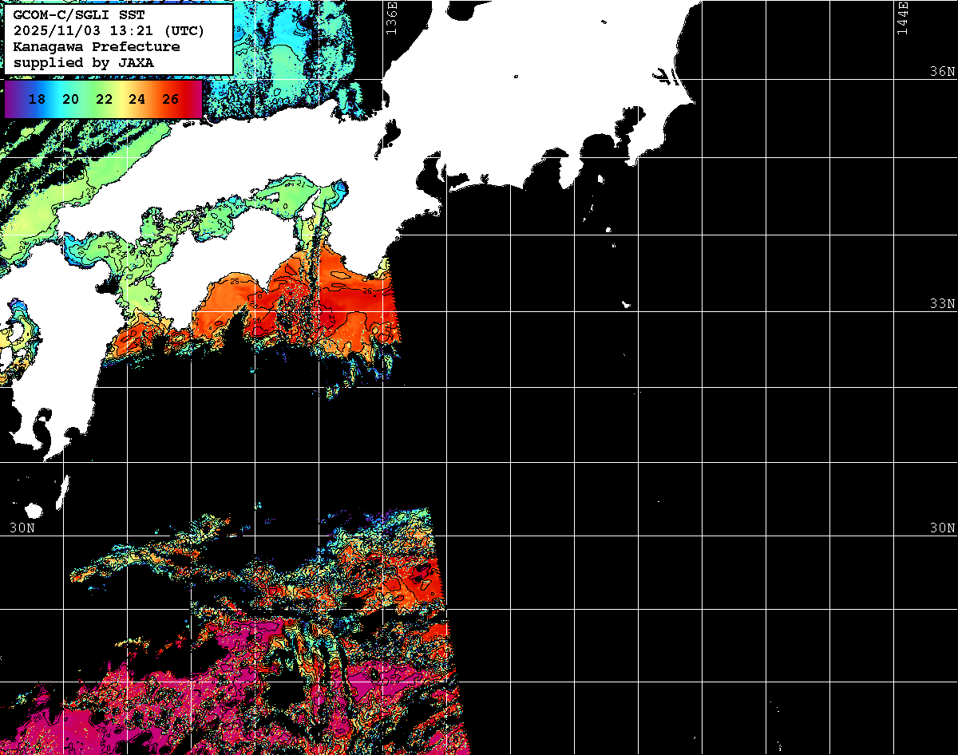Pick the 22 value on the color scale
958x755 pixels.
tap(104, 99)
